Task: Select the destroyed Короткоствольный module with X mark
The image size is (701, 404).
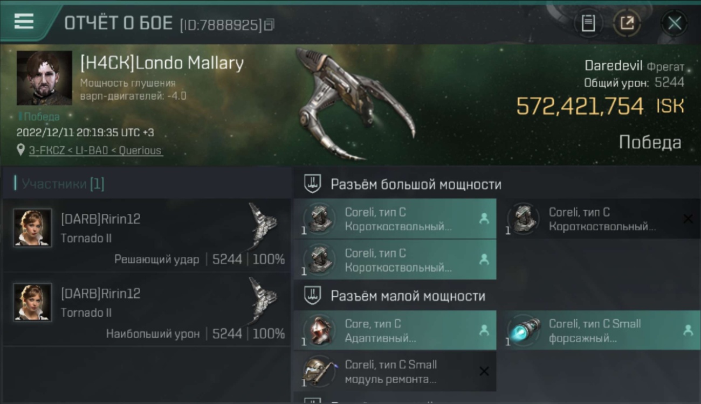Action: coord(599,219)
